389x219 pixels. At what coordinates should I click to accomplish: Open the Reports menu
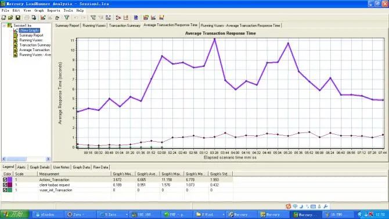tap(53, 10)
